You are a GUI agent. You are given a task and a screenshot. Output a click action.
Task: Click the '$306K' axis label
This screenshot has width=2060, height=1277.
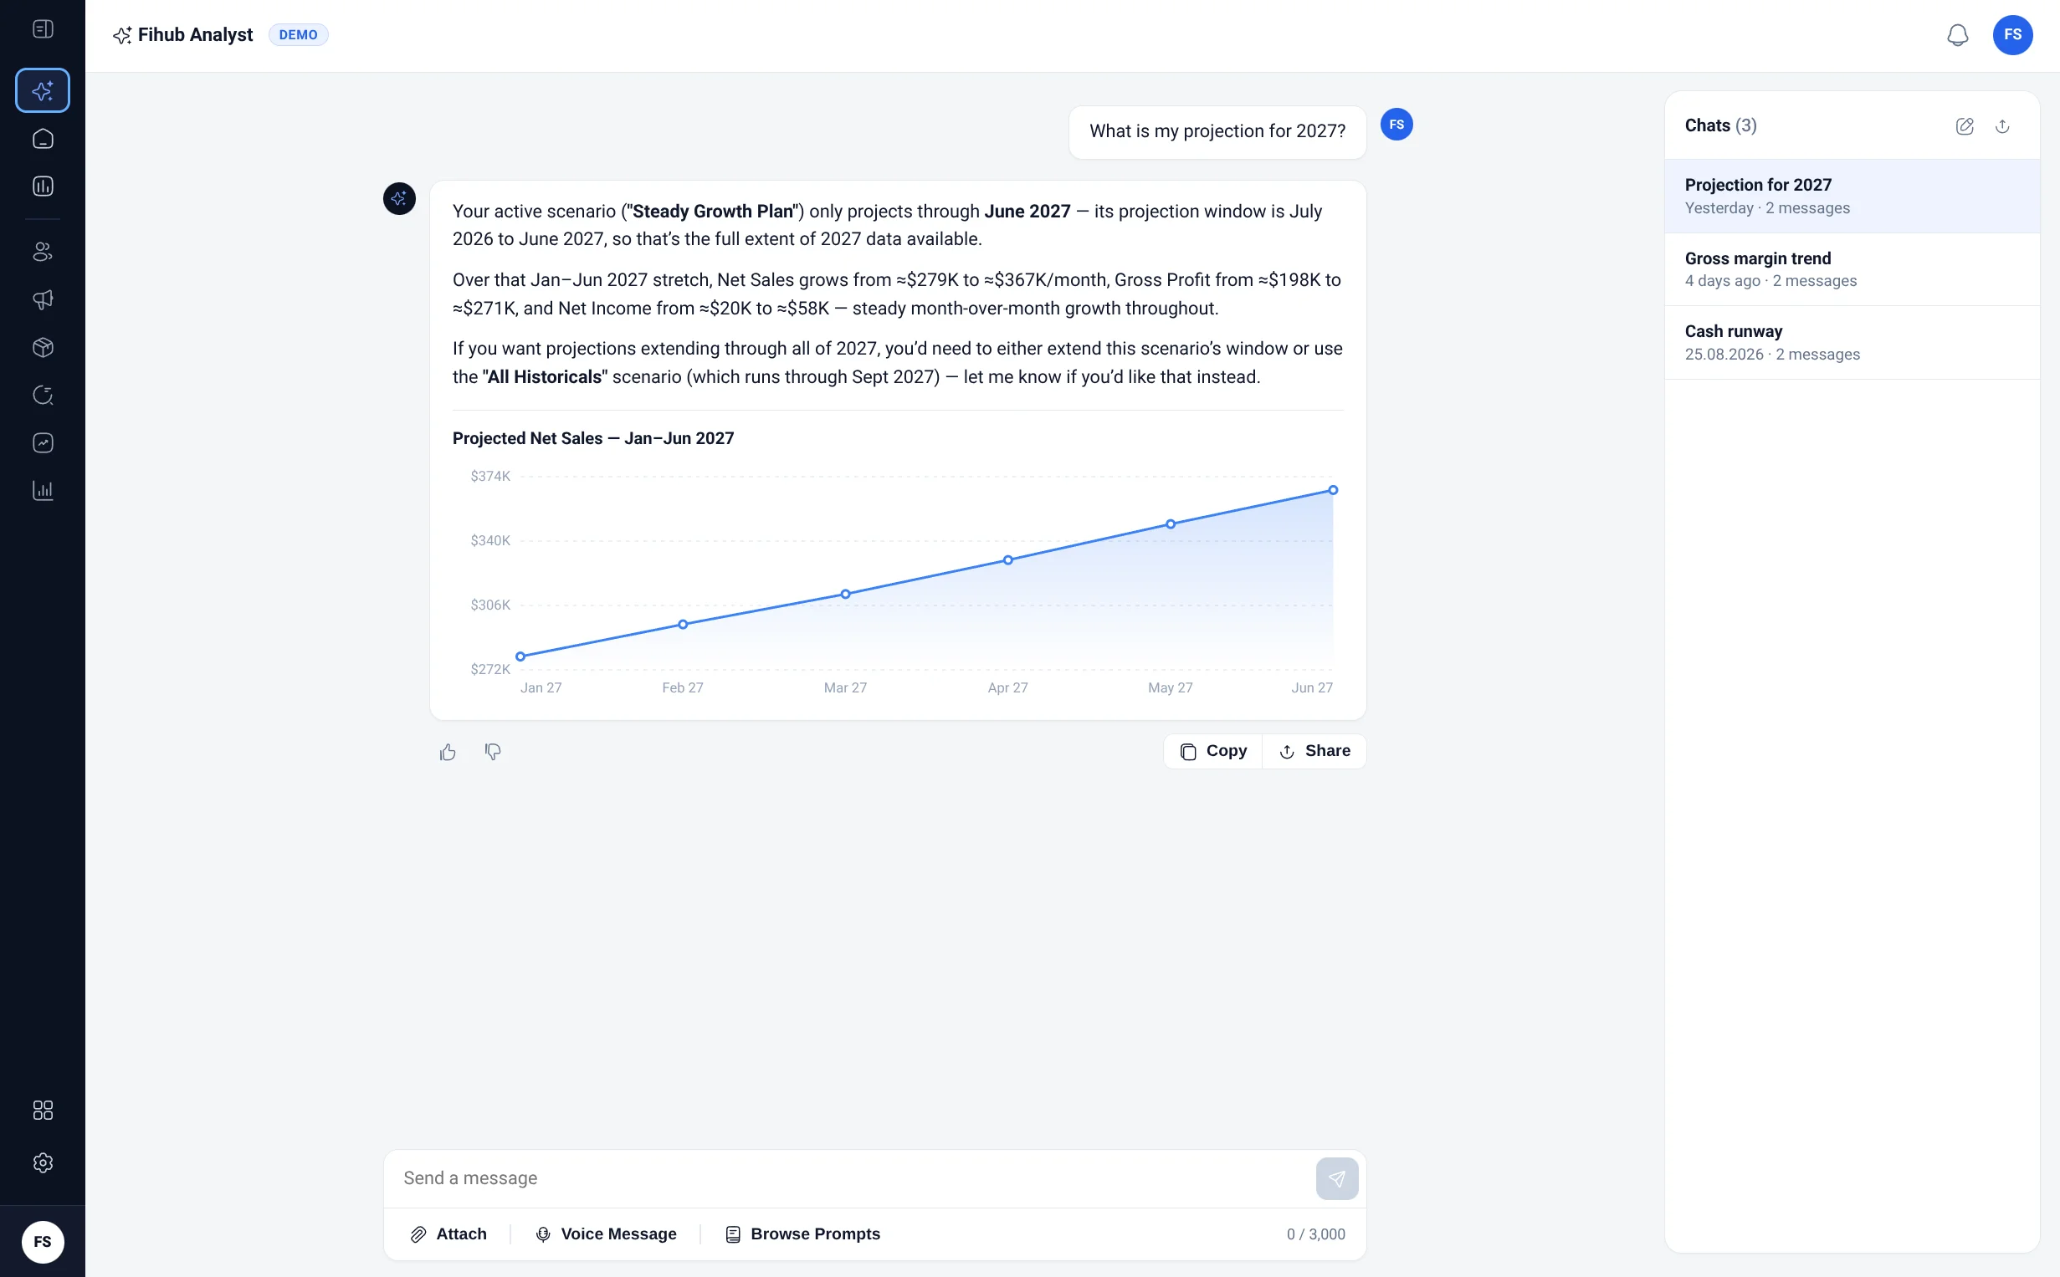coord(490,605)
